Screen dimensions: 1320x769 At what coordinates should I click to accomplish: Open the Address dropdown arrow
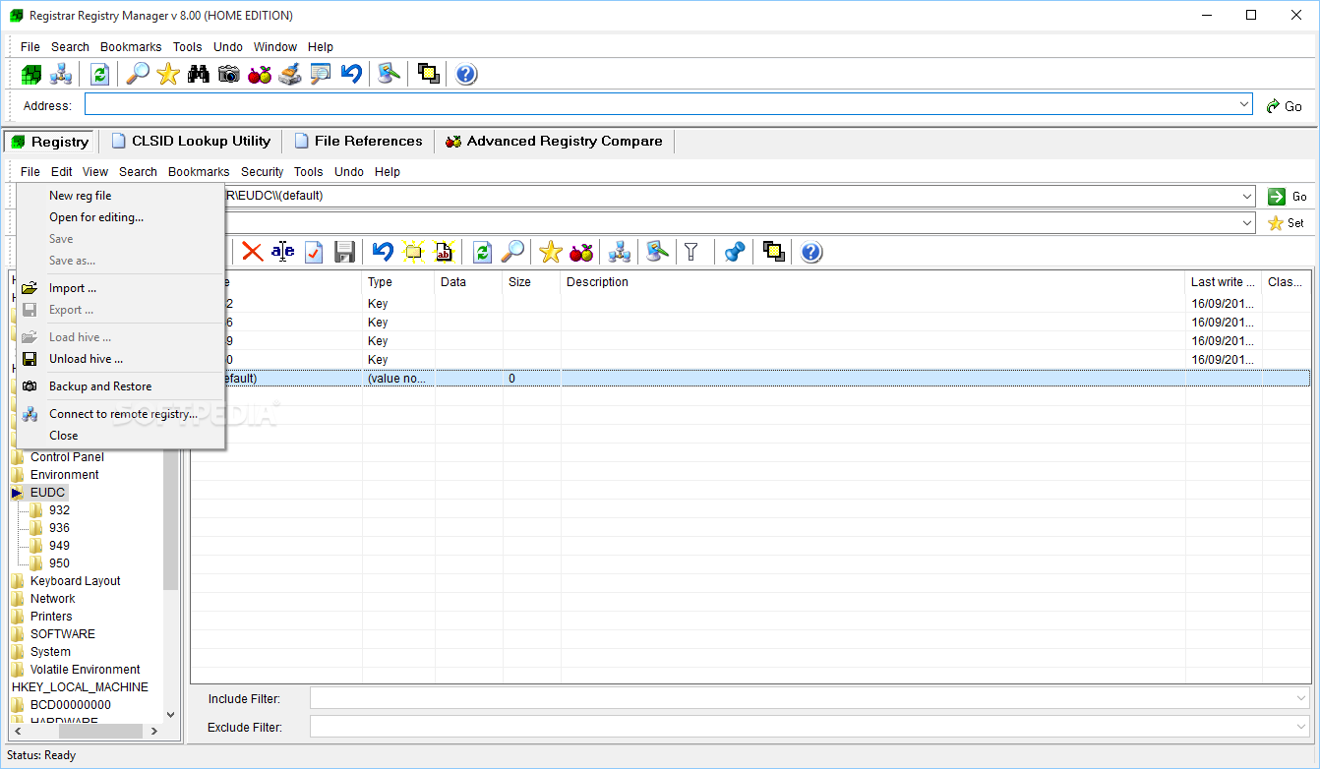tap(1244, 104)
